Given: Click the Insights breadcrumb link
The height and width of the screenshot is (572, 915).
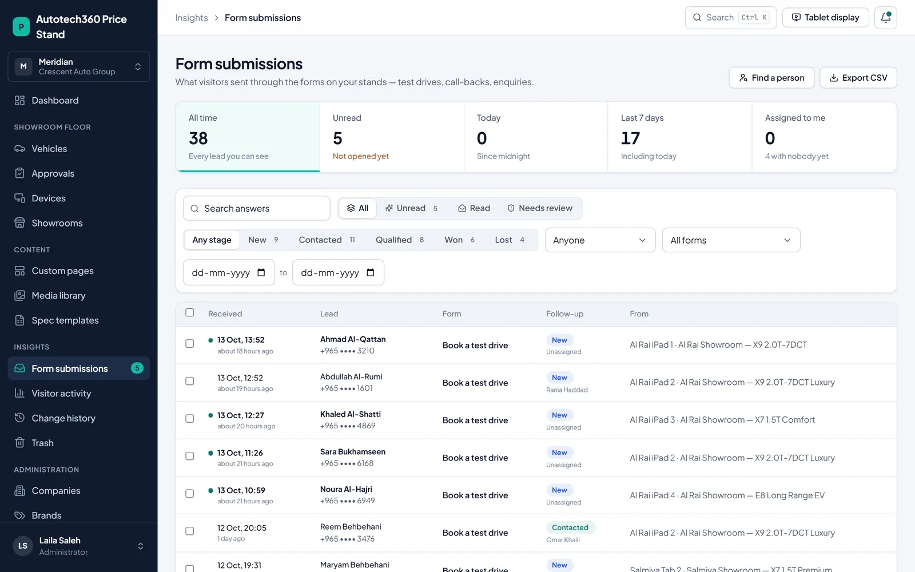Looking at the screenshot, I should click(x=192, y=18).
